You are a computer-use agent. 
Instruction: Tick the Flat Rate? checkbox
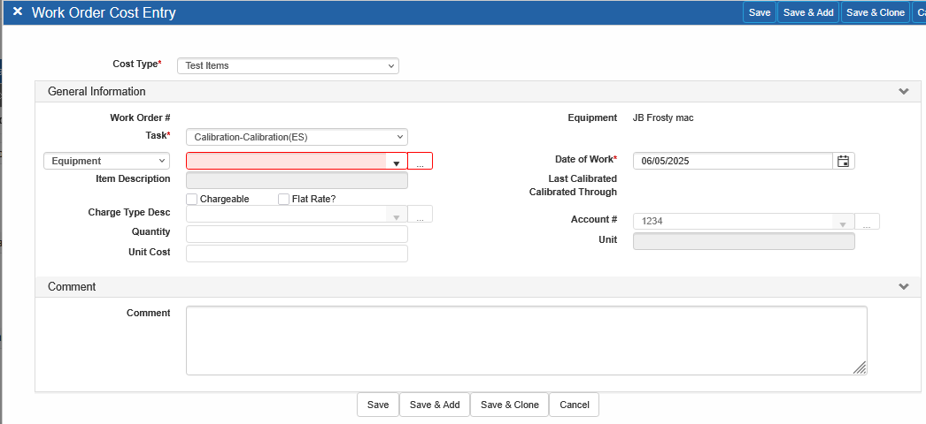pos(284,199)
